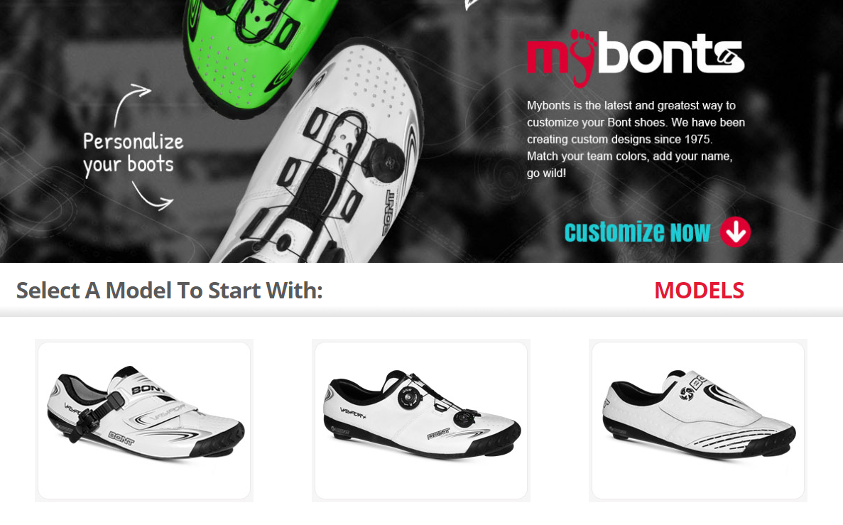
Task: Click the curved arrow above Personalize text
Action: coord(131,104)
